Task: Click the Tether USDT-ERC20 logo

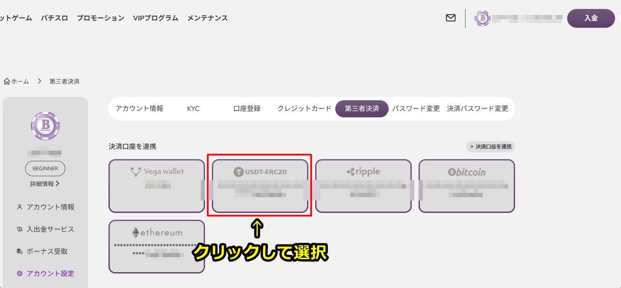Action: click(260, 172)
